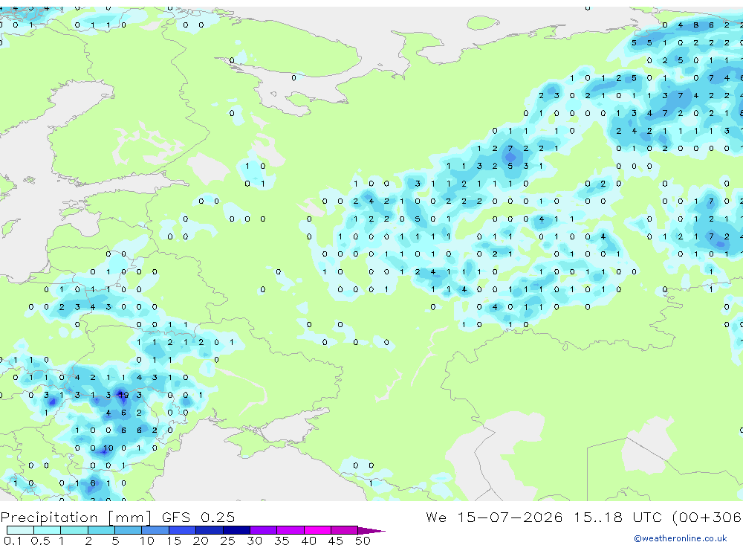Click the 1–2 mm legend color box
743x545 pixels.
[x=74, y=530]
